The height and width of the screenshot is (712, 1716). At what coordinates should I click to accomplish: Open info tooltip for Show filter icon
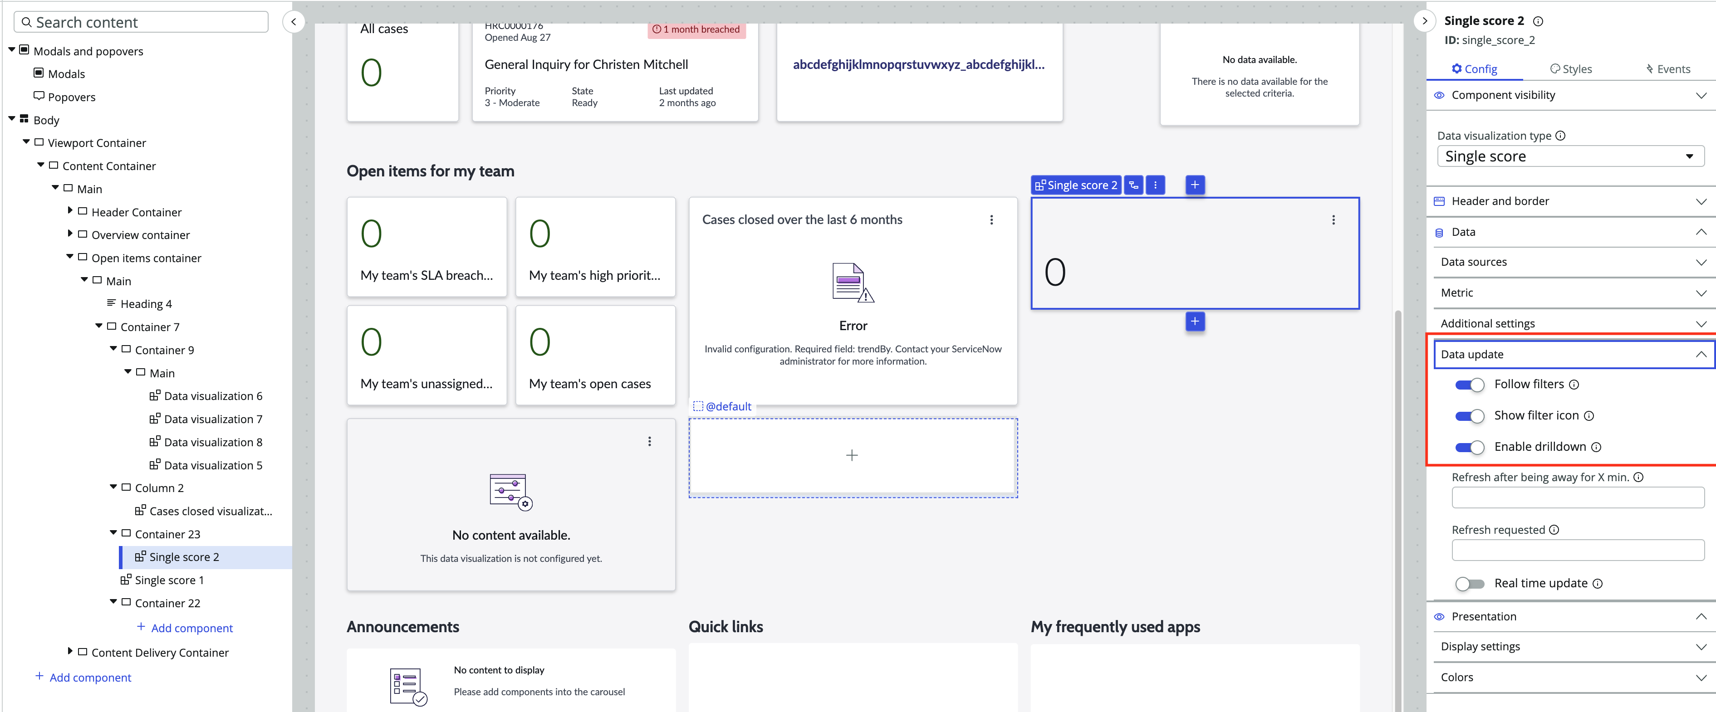click(x=1589, y=415)
